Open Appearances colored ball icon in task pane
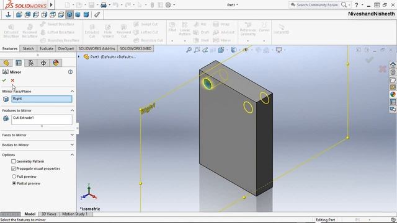Viewport: 397px width, 223px height. click(393, 94)
